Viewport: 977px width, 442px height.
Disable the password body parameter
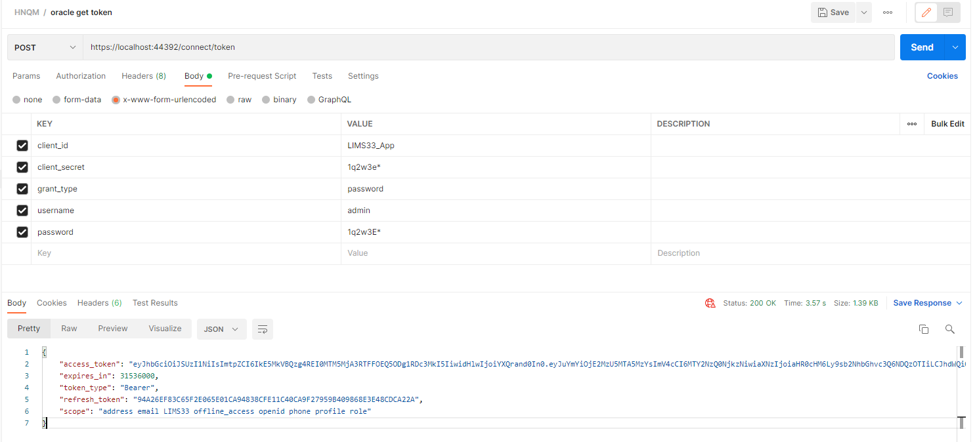coord(22,231)
